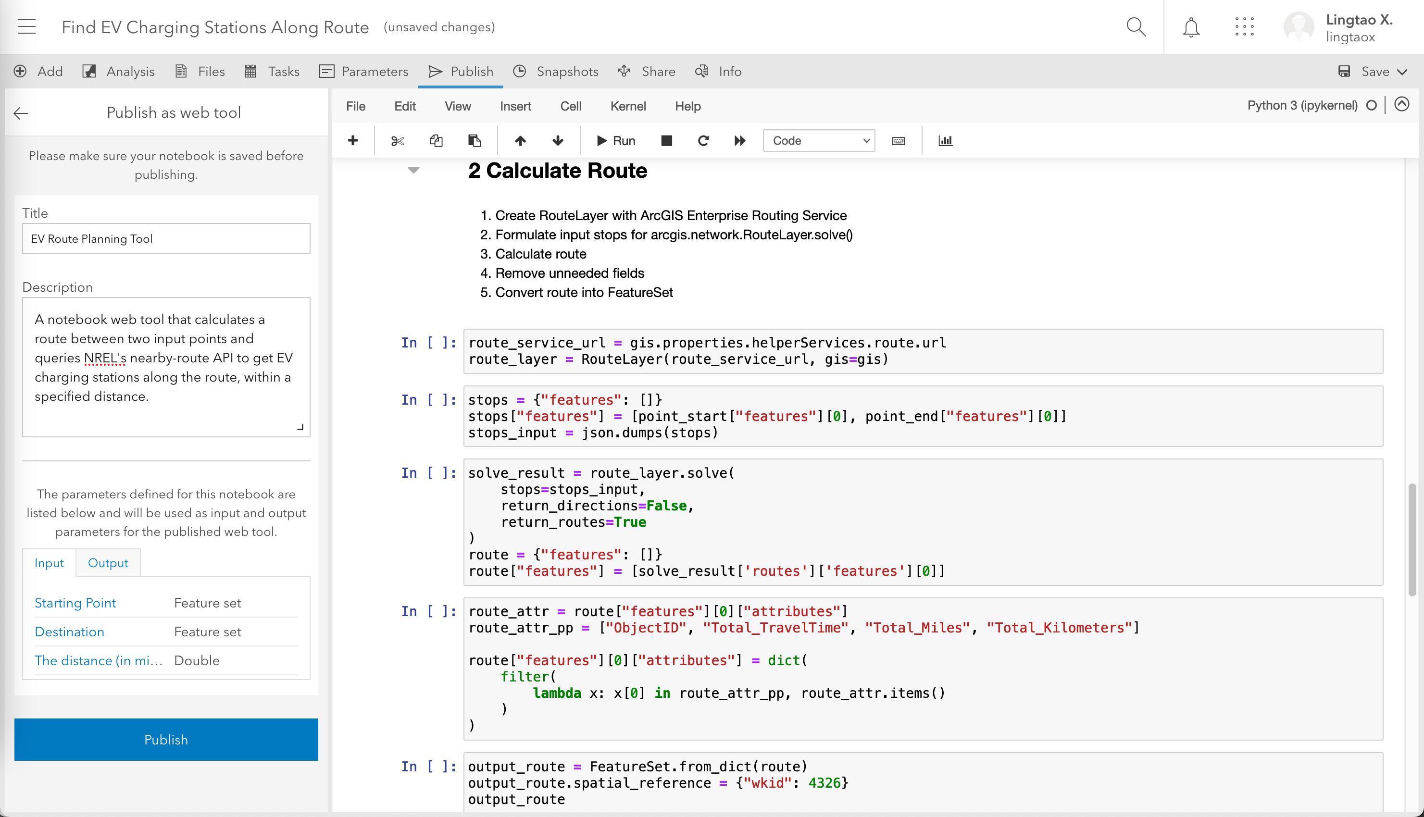Viewport: 1424px width, 817px height.
Task: Click the insert chart icon
Action: point(945,140)
